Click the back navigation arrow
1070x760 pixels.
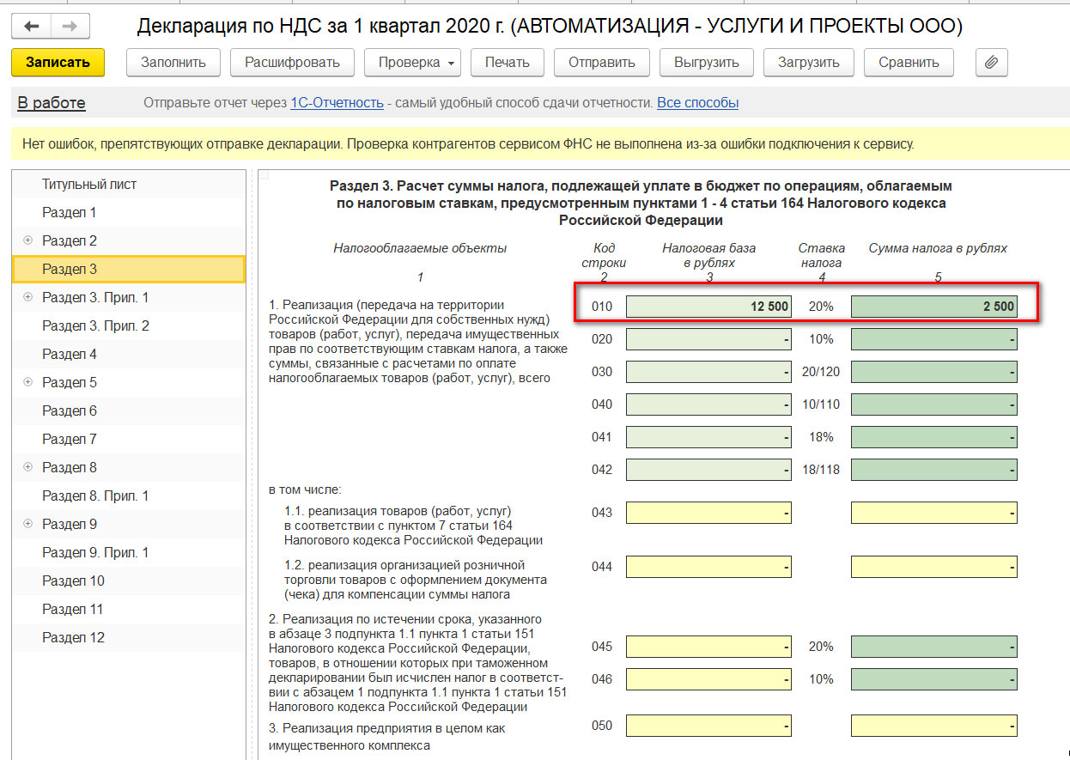pos(32,27)
